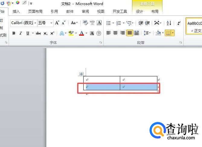The image size is (202, 147).
Task: Select 正文 style in gallery
Action: pos(194,26)
